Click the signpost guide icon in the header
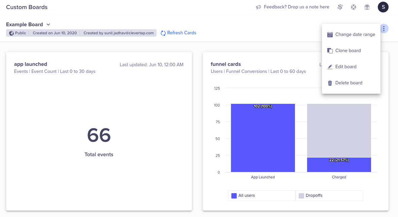This screenshot has width=398, height=217. 340,7
